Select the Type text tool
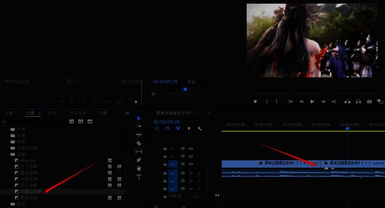Screen dimensions: 385x208 pyautogui.click(x=139, y=177)
